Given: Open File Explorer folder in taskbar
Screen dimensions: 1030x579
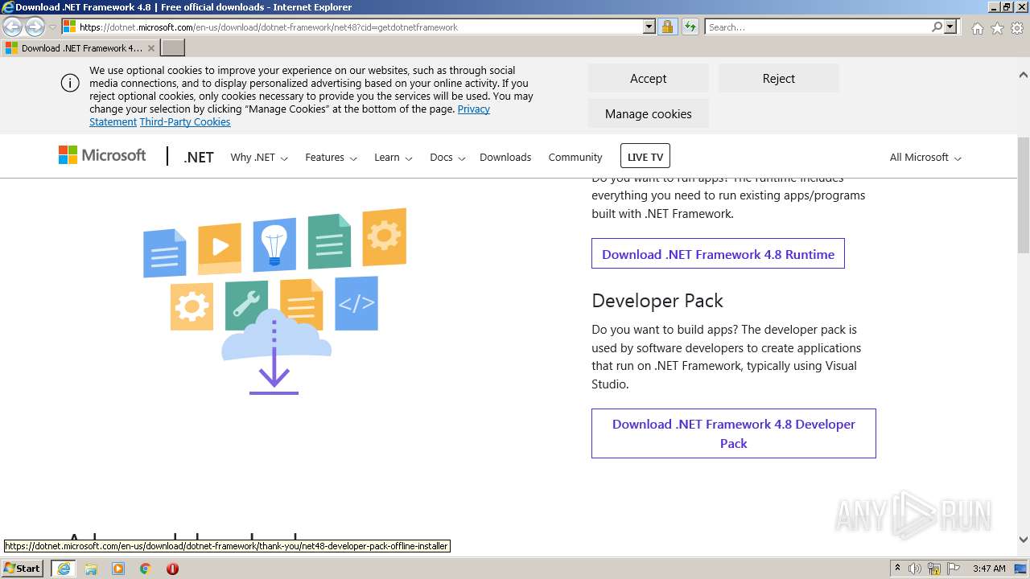Looking at the screenshot, I should pos(91,569).
